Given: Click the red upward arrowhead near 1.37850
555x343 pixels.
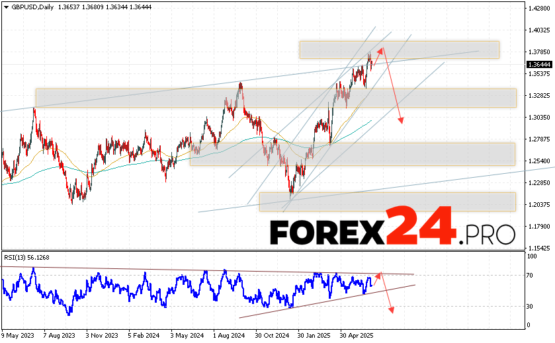Looking at the screenshot, I should click(x=380, y=49).
